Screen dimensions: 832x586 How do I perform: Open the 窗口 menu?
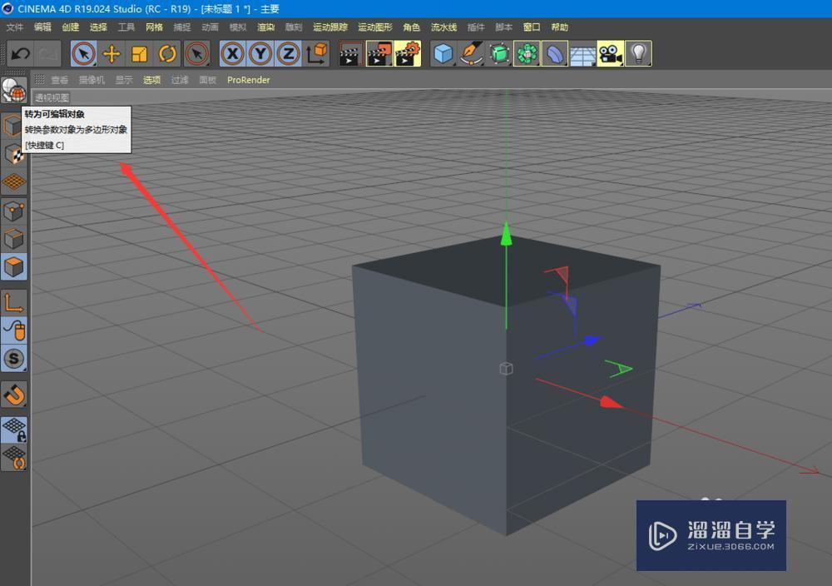pos(532,27)
